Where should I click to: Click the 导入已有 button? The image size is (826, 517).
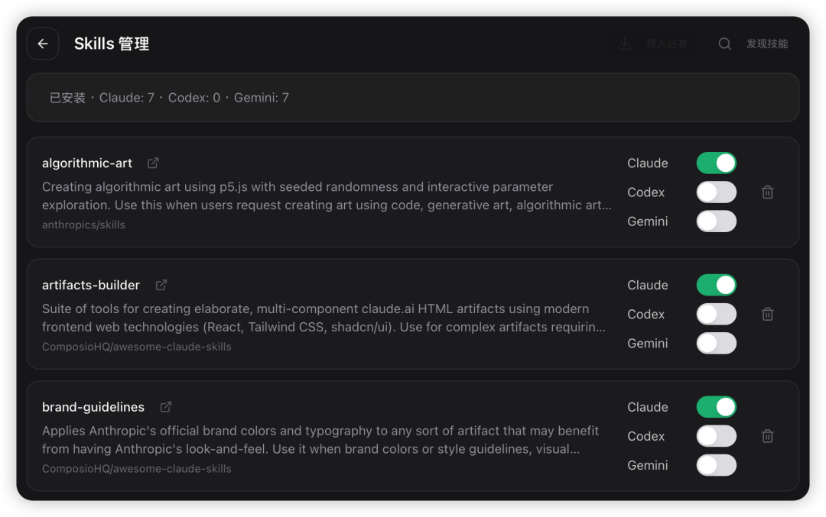coord(666,44)
